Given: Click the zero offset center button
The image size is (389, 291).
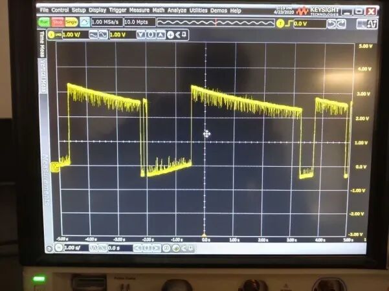Looking at the screenshot, I should [x=150, y=35].
